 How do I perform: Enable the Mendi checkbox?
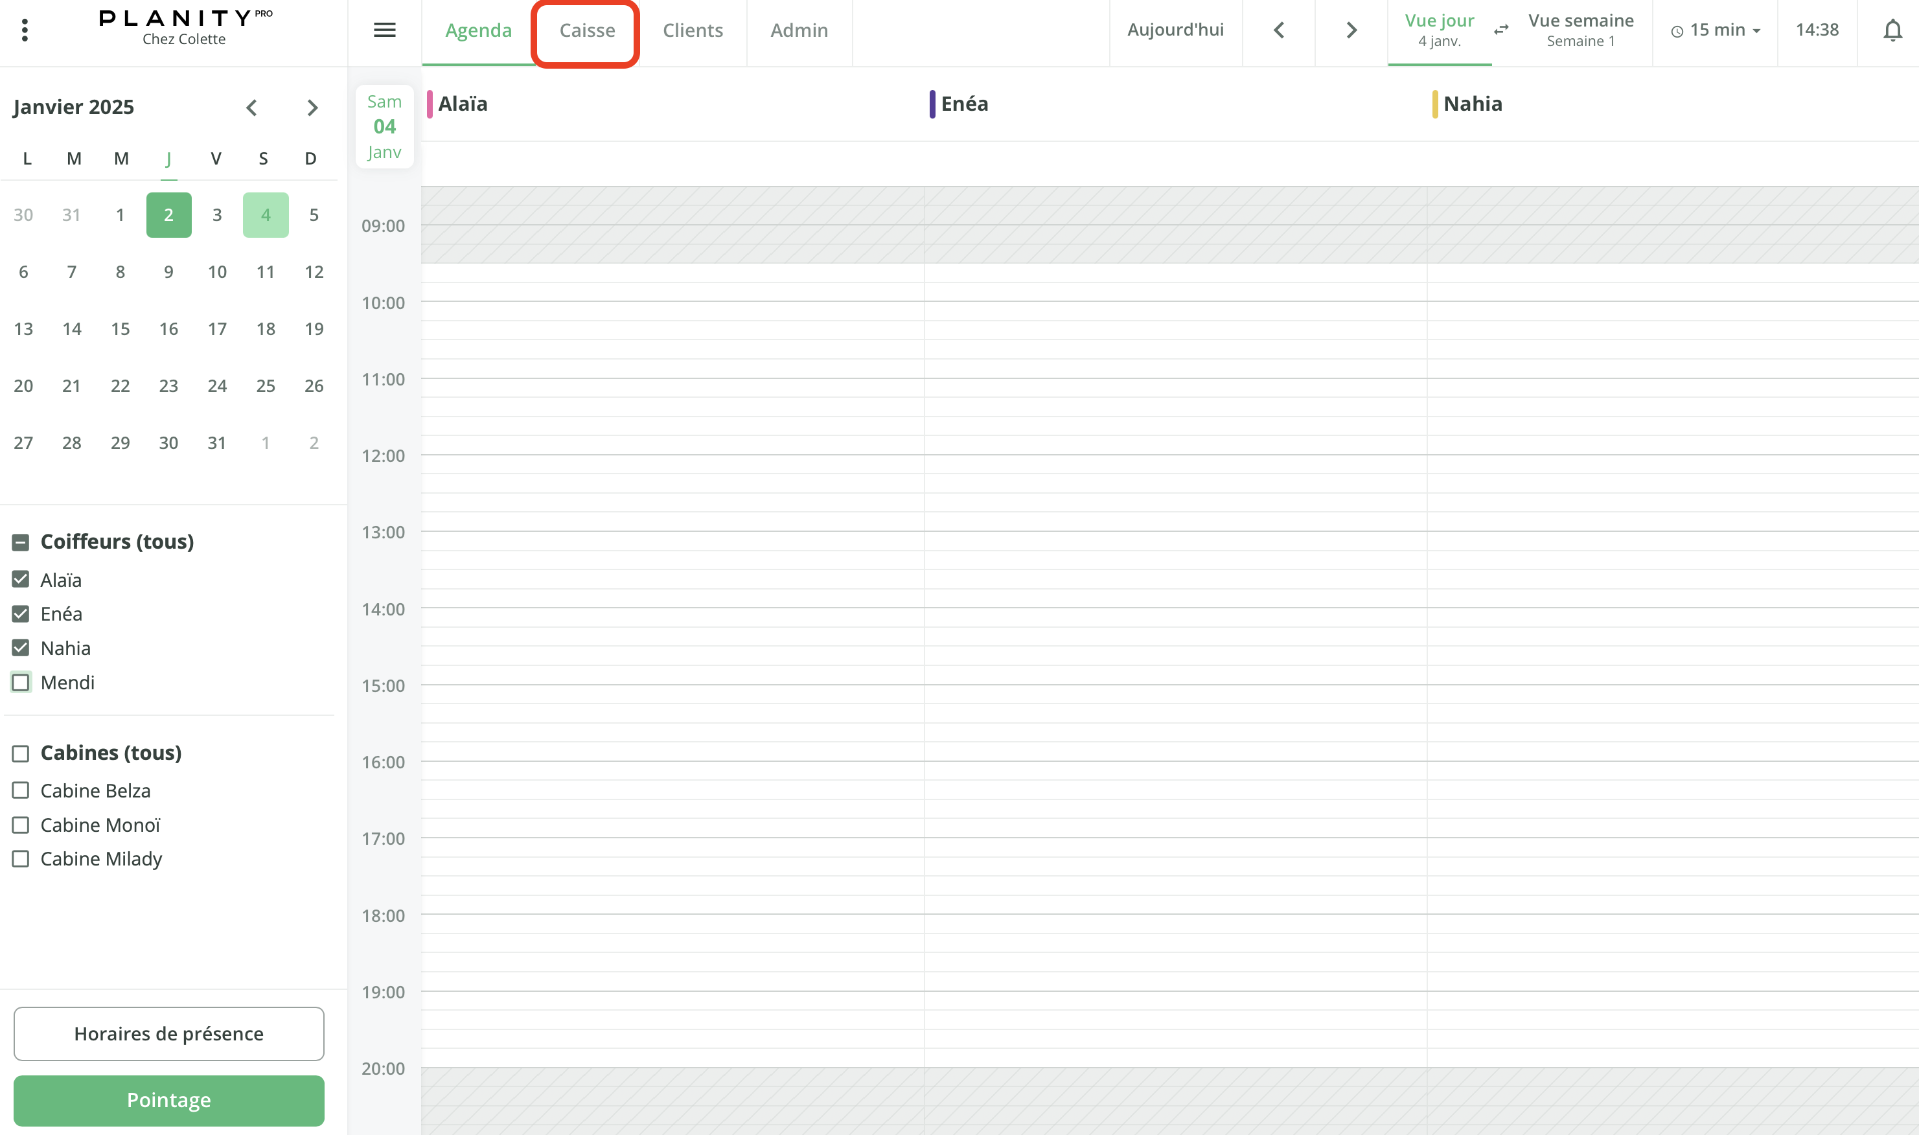pyautogui.click(x=21, y=682)
